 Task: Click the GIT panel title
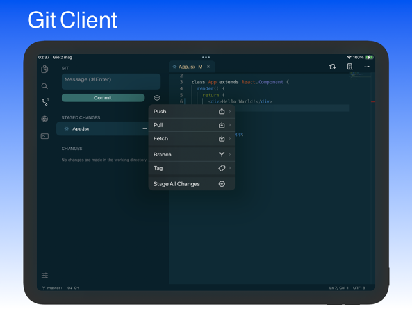65,68
